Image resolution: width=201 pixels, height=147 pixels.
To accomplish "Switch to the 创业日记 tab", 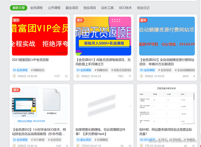I will [x=143, y=8].
